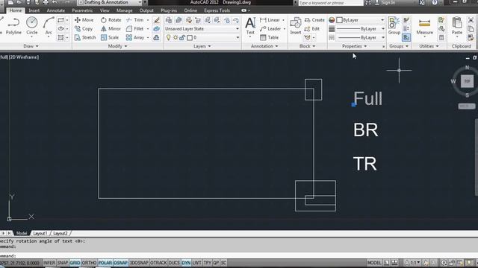This screenshot has width=478, height=268.
Task: Click the TOP face of ViewCube
Action: (467, 81)
